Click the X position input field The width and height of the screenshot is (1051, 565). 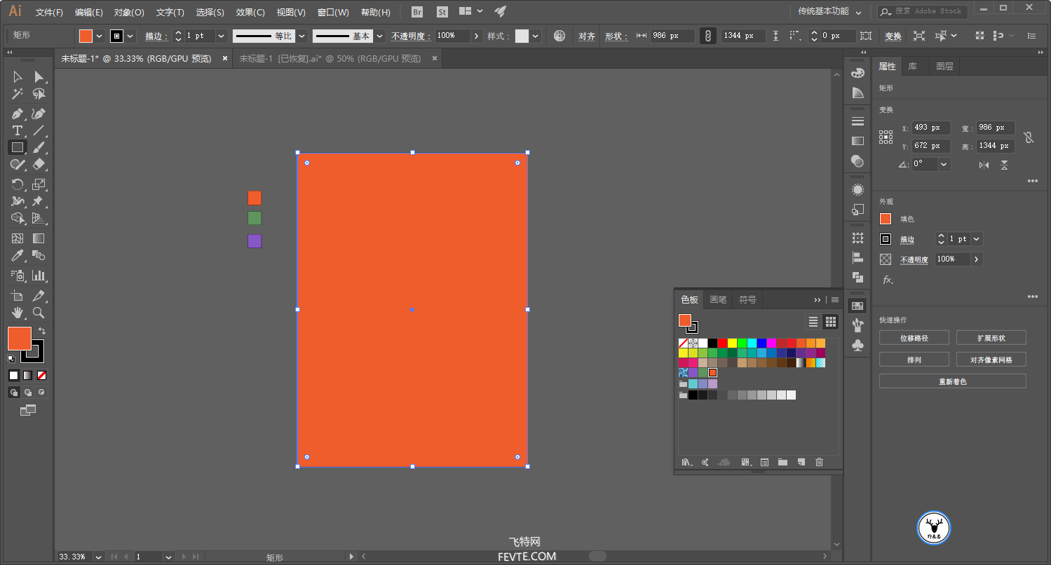(x=930, y=128)
